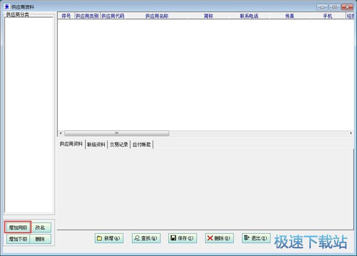Maximize the 供应商资料 window
357x256 pixels.
pyautogui.click(x=335, y=7)
